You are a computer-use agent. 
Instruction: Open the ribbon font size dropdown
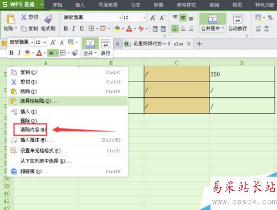click(x=145, y=18)
